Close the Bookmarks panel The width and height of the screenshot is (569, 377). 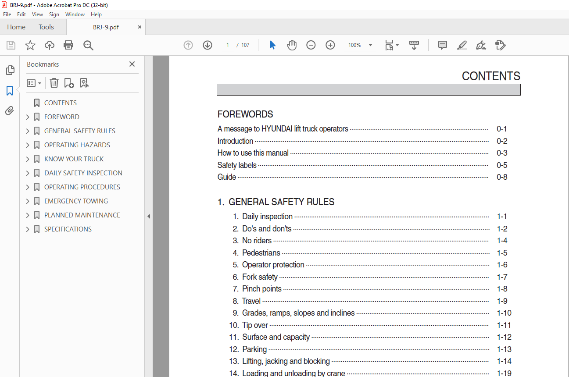pyautogui.click(x=132, y=64)
